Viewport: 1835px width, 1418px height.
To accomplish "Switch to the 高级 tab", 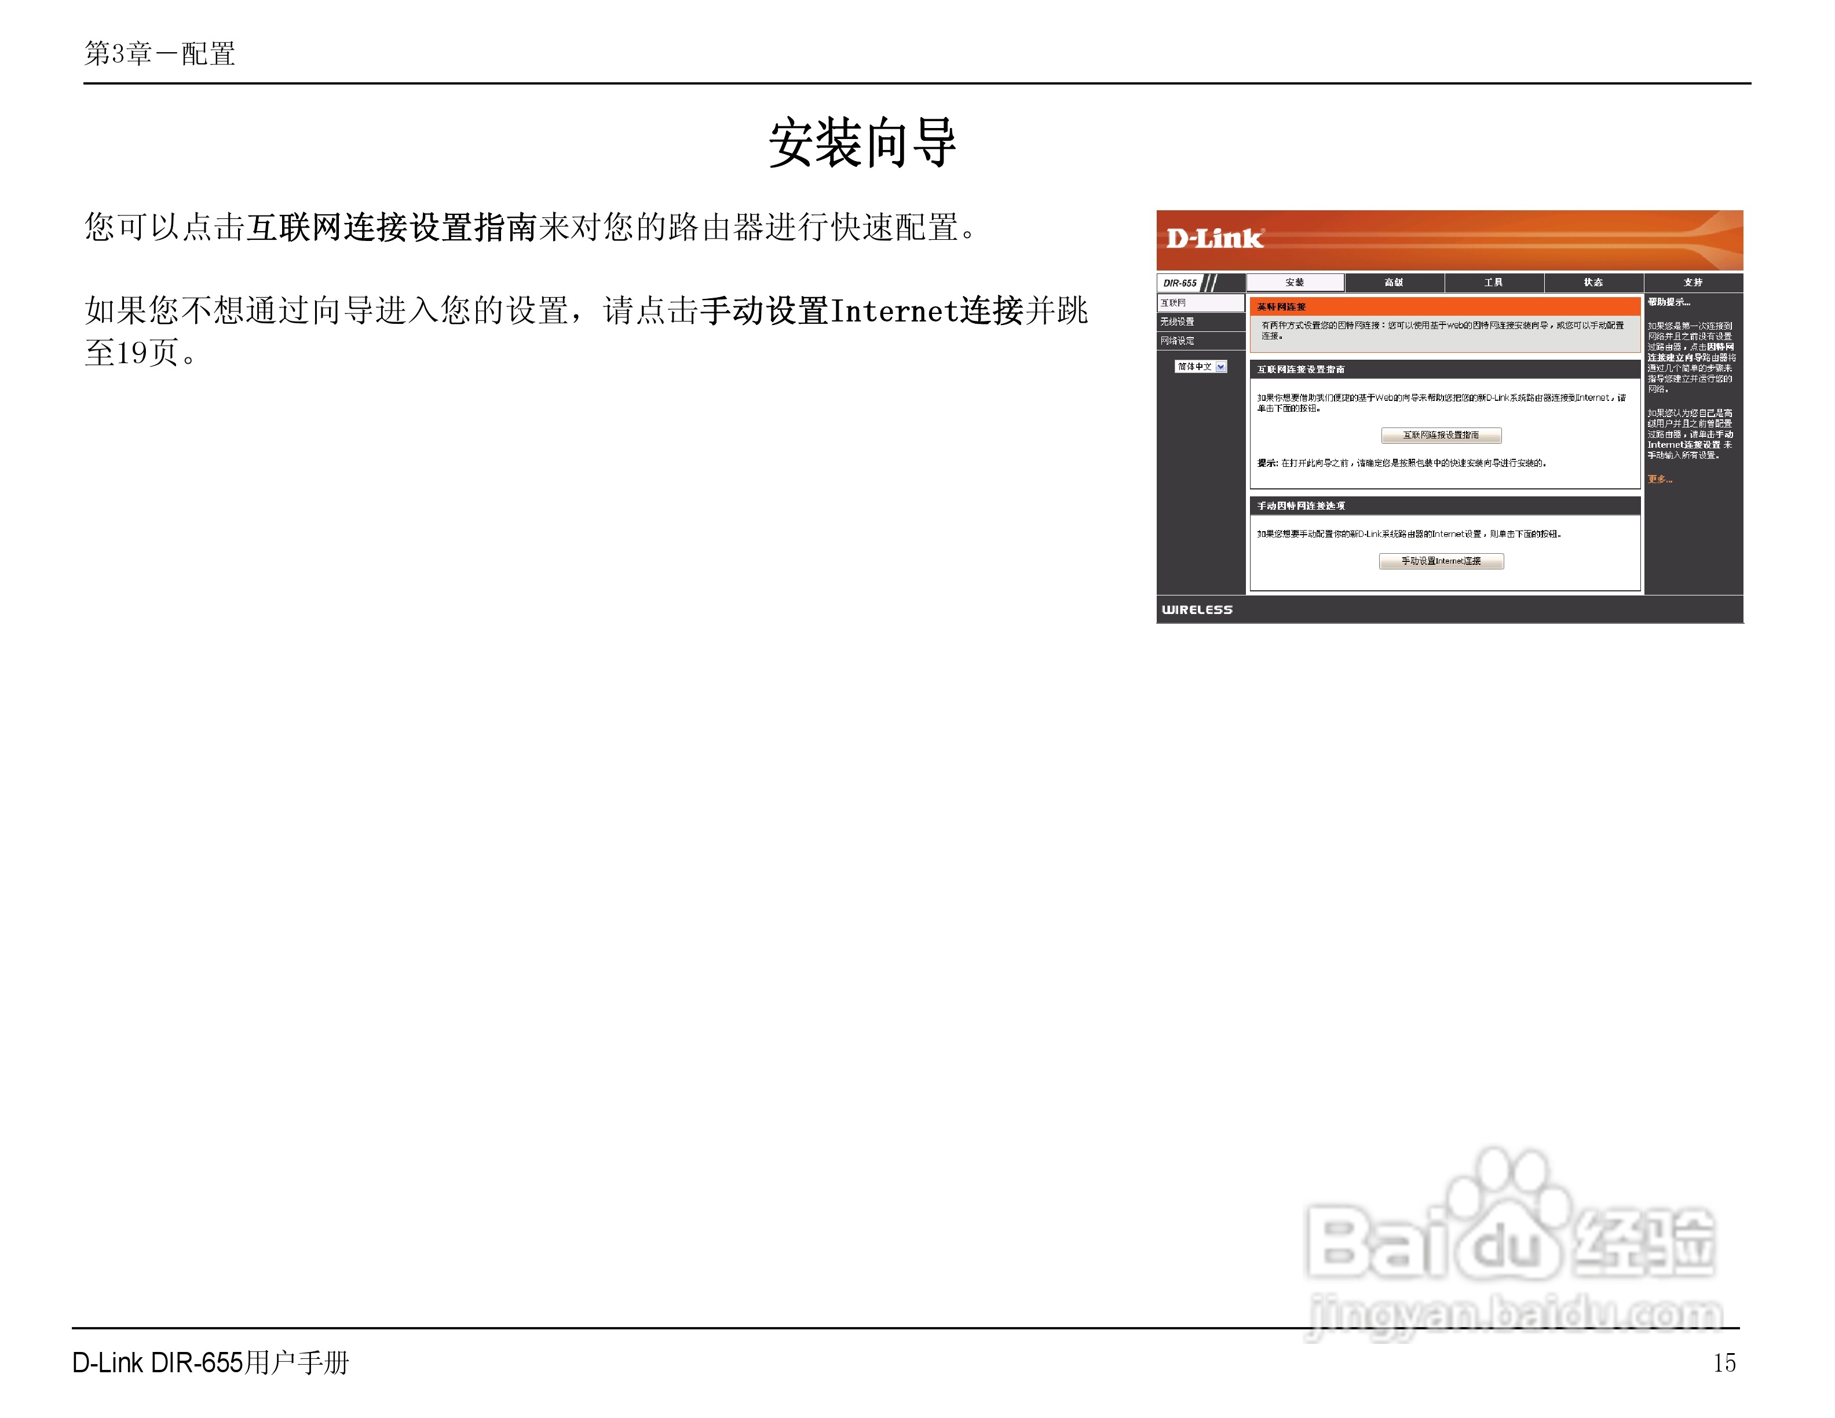I will pyautogui.click(x=1394, y=282).
